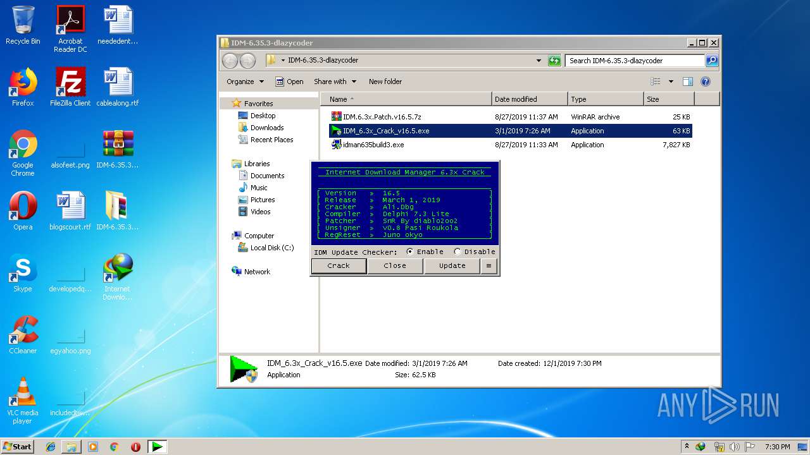
Task: Open the Share with dropdown menu
Action: pos(335,82)
